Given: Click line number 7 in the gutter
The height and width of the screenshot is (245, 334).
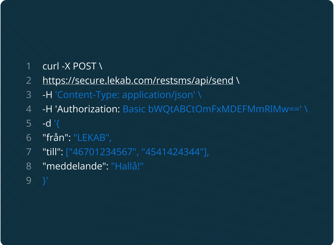Looking at the screenshot, I should (x=29, y=152).
